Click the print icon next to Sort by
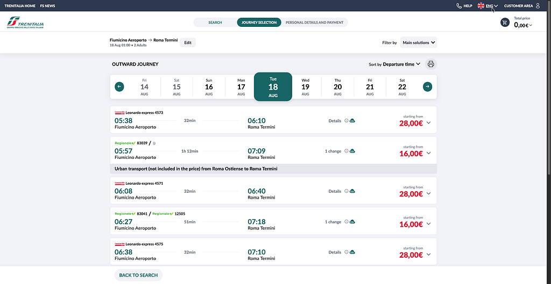This screenshot has height=284, width=551. click(x=431, y=64)
